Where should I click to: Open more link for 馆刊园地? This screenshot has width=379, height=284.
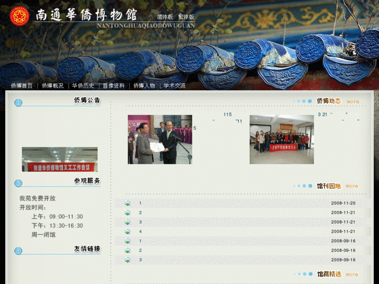(x=352, y=186)
